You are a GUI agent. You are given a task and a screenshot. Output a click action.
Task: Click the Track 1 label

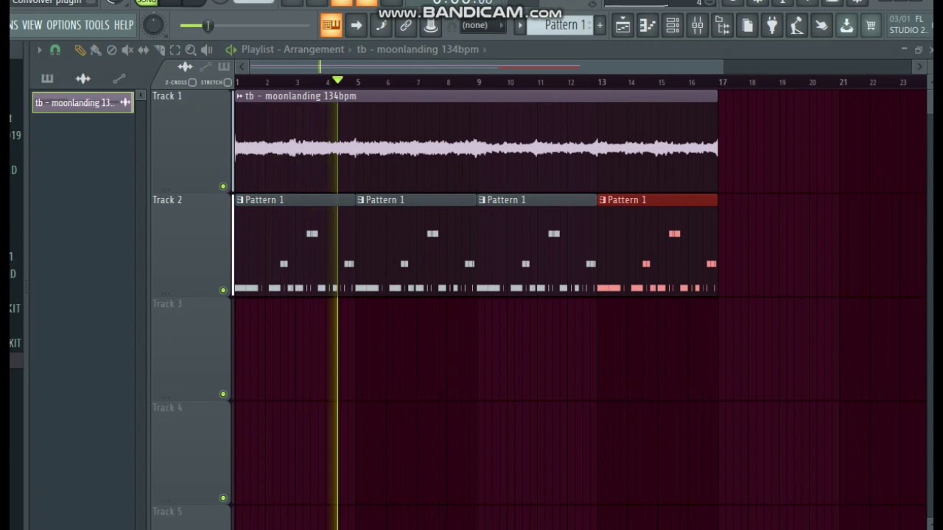click(167, 96)
